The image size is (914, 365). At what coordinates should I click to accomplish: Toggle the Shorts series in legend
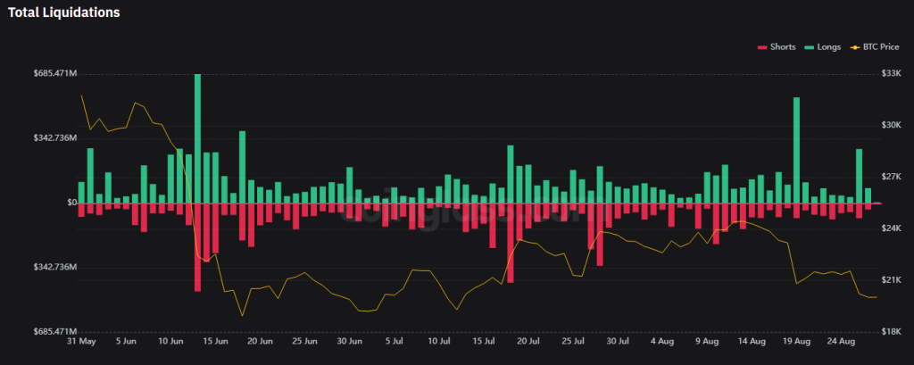click(776, 47)
